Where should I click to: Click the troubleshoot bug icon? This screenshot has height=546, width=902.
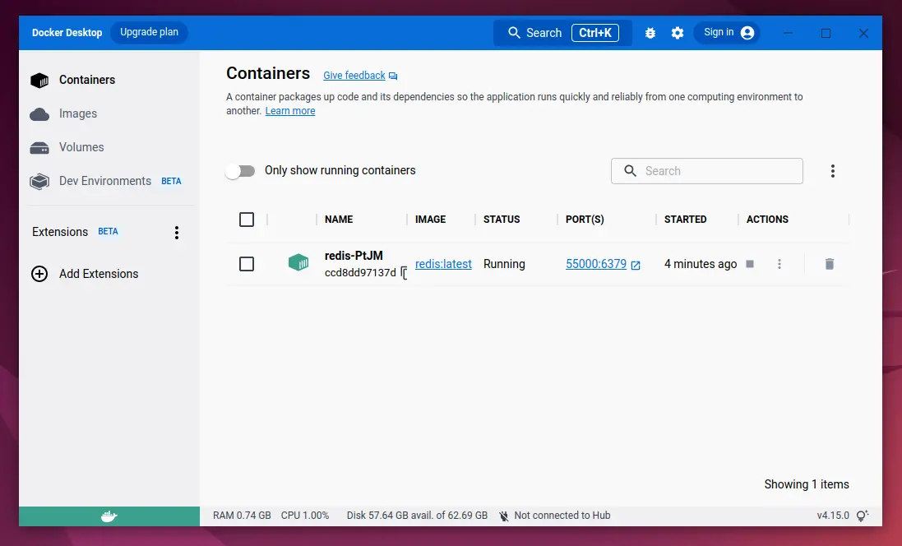tap(650, 33)
